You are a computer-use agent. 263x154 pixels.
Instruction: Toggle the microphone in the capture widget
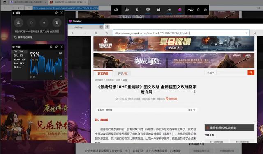[x=57, y=23]
